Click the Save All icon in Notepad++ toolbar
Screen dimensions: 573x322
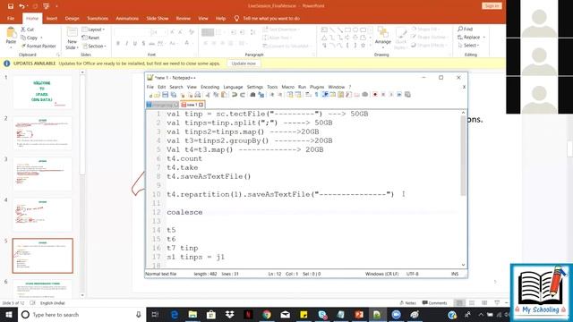[x=173, y=95]
